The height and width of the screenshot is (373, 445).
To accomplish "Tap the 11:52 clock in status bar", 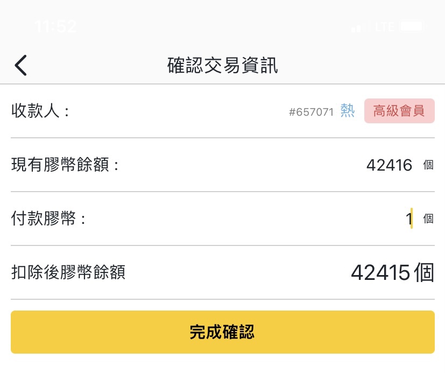I will (x=55, y=26).
